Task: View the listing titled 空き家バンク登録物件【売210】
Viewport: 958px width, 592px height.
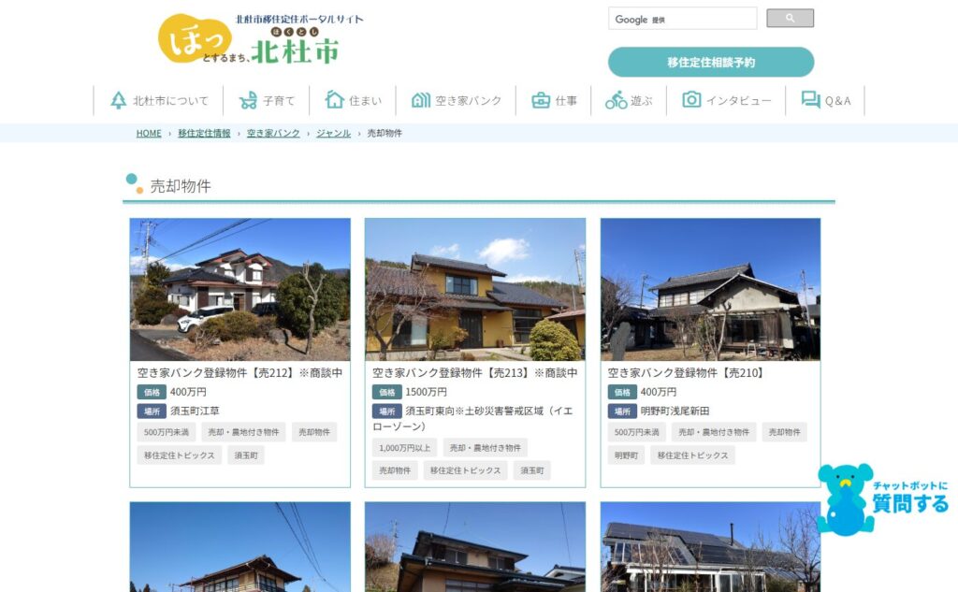Action: [x=685, y=372]
